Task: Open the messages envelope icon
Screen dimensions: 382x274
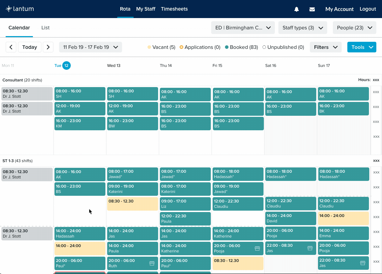Action: [312, 9]
